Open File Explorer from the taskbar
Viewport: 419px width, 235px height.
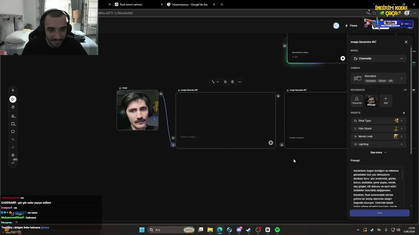point(210,230)
